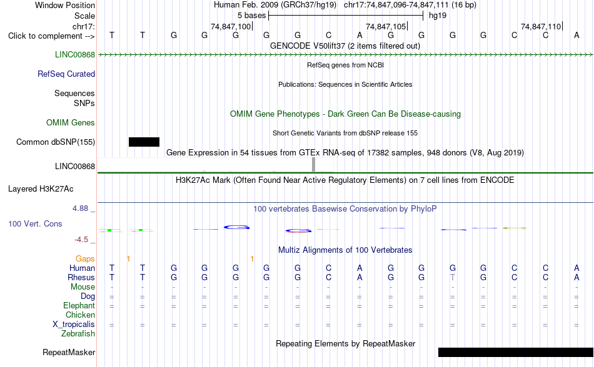Viewport: 594px width, 367px height.
Task: Click the black dbSNP variant item
Action: (x=144, y=142)
